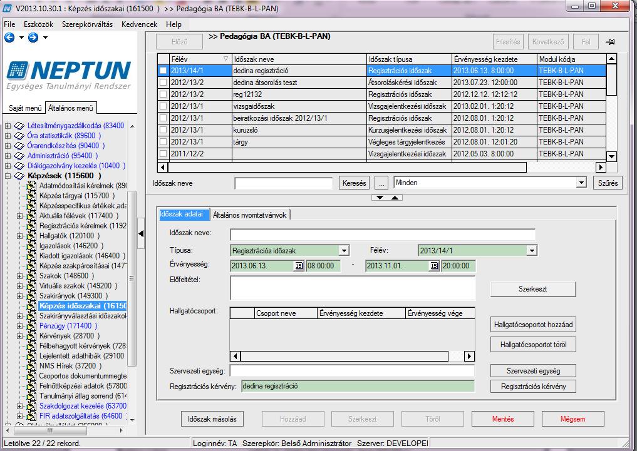Collapse the Képzések tree node

(8, 176)
